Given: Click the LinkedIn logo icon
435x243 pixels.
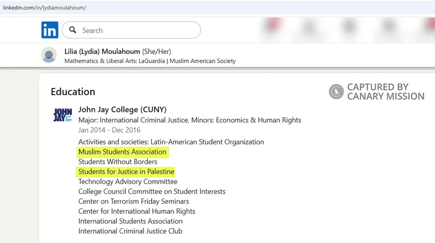Looking at the screenshot, I should [49, 30].
